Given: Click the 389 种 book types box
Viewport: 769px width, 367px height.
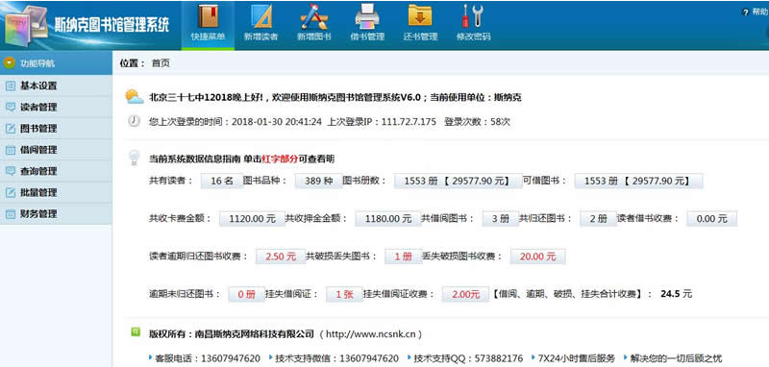Looking at the screenshot, I should tap(318, 181).
